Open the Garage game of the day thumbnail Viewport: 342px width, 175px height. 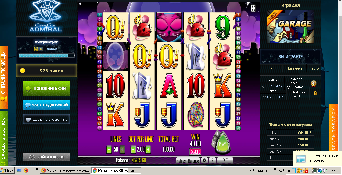point(290,27)
